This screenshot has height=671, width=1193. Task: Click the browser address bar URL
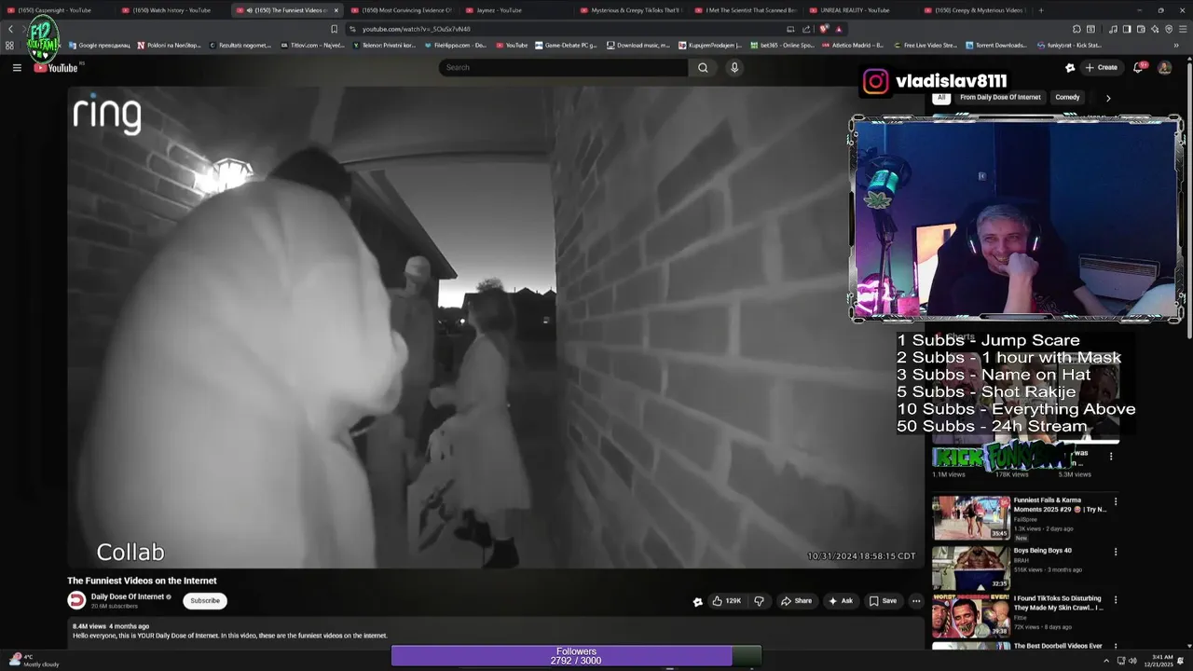click(x=417, y=29)
